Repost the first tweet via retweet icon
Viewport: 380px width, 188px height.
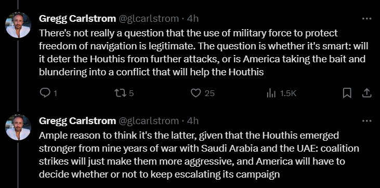click(121, 93)
